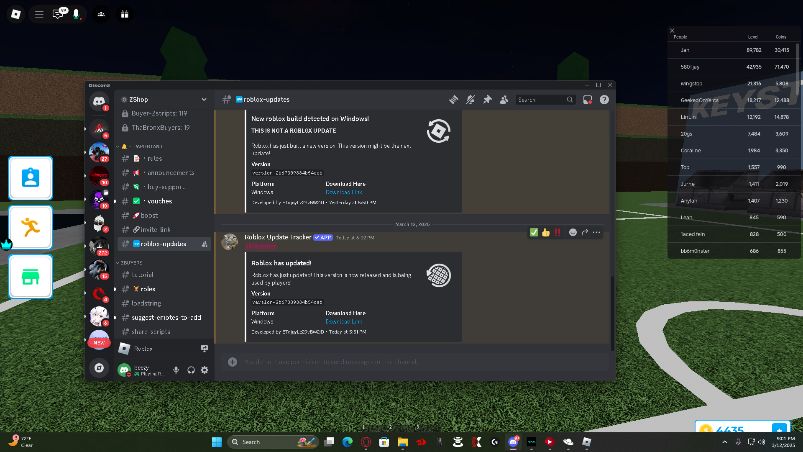Deafen with the headphones button
Viewport: 803px width, 452px height.
191,370
